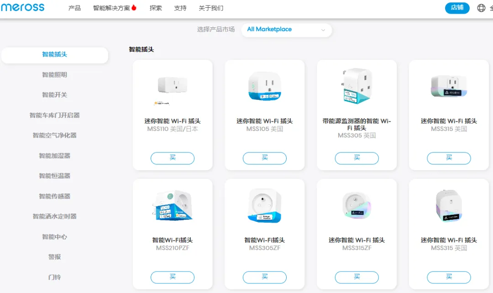Switch to 智能空气净化器 category

[x=54, y=136]
